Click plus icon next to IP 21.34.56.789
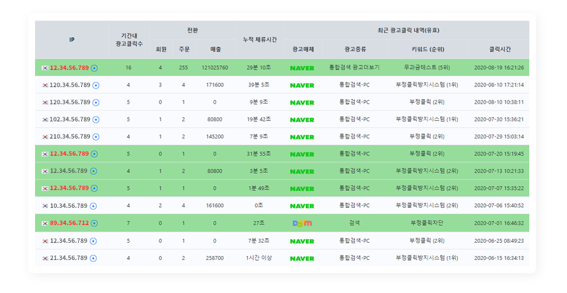Viewport: 567px width, 293px height. (93, 258)
